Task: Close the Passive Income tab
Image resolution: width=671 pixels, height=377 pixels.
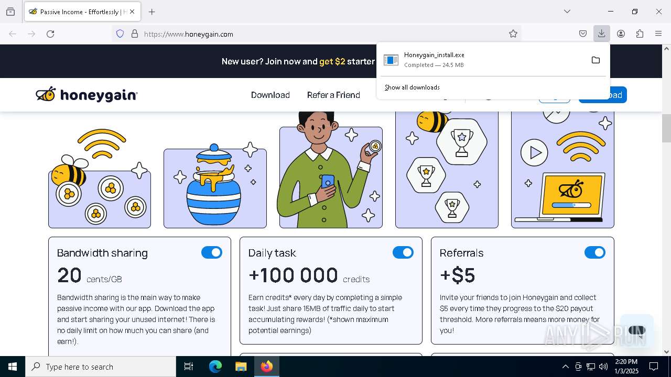Action: [132, 12]
